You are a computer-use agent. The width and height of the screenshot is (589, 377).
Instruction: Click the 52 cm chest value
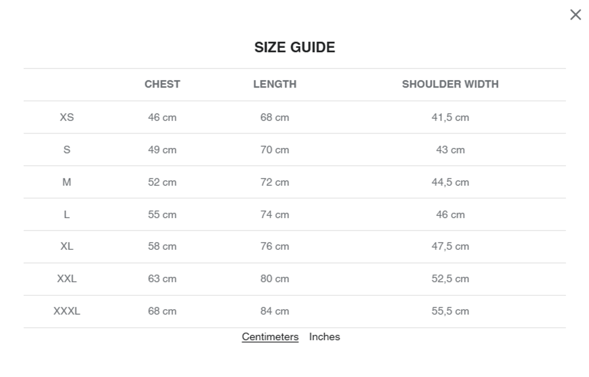pos(162,182)
